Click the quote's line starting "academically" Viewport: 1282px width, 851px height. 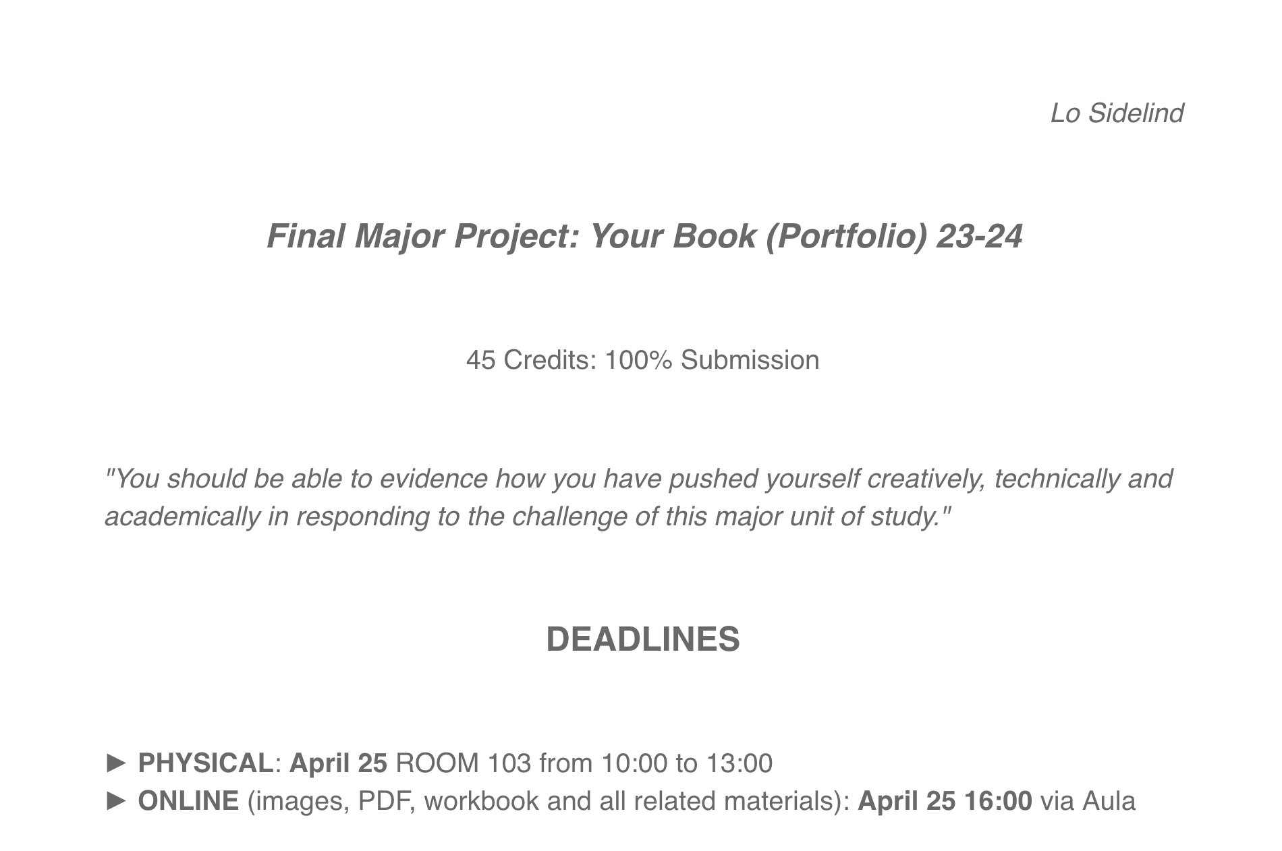pyautogui.click(x=528, y=517)
